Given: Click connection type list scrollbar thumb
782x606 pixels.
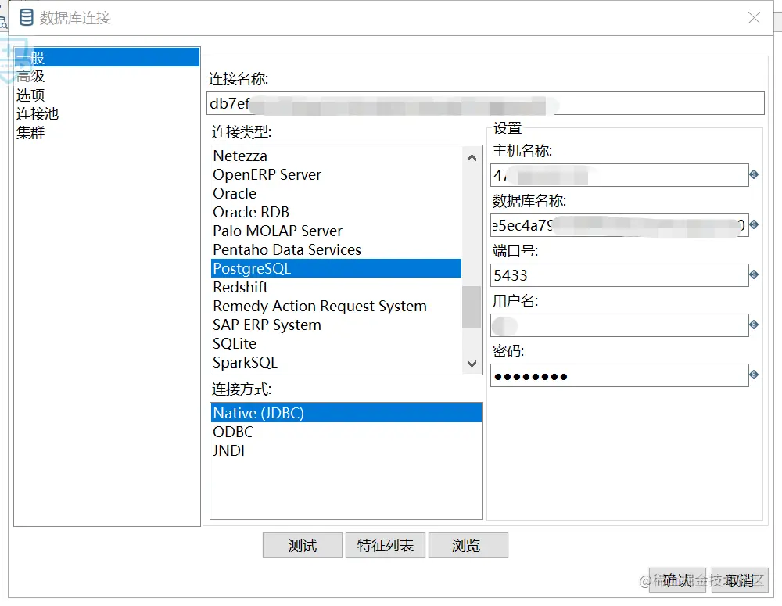Looking at the screenshot, I should pos(472,307).
